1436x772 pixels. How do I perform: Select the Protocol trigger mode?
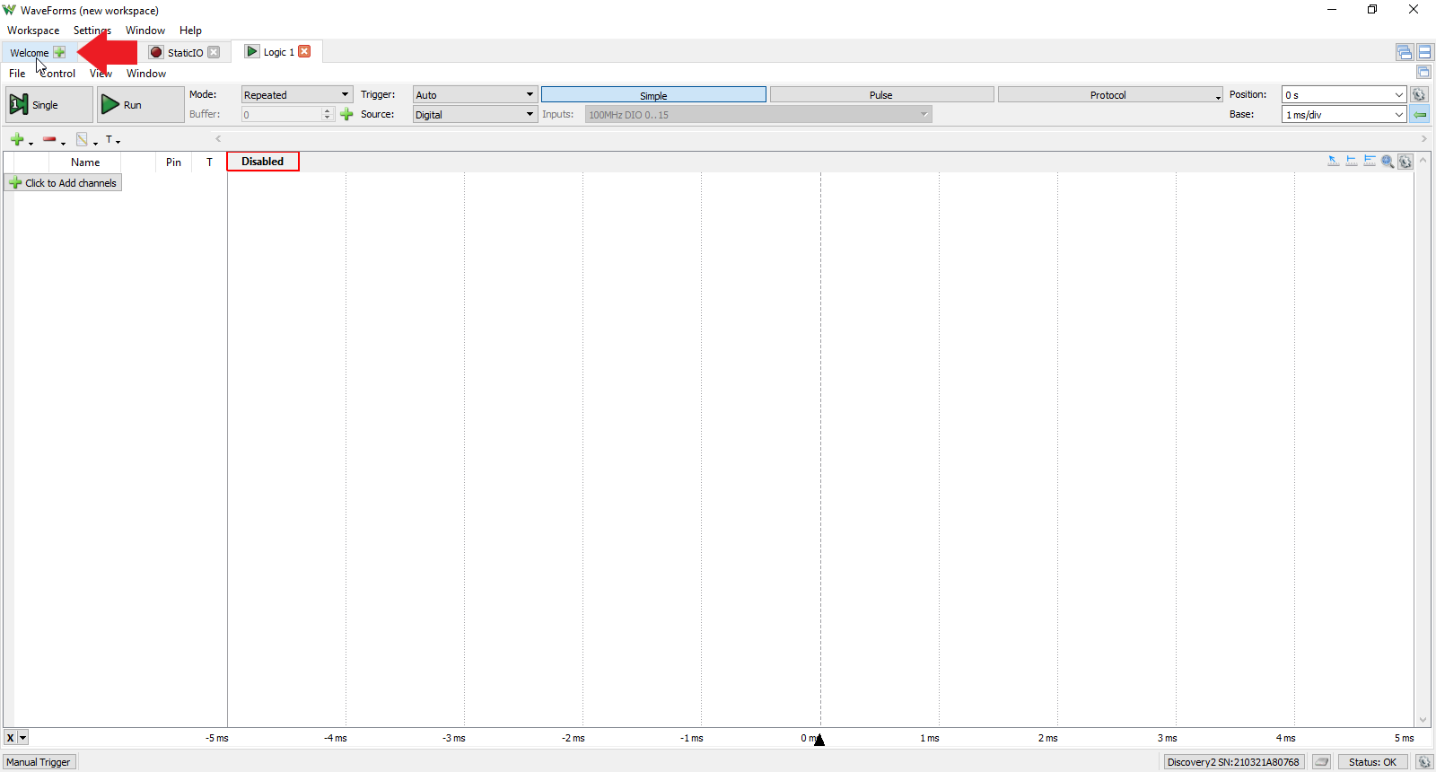[1110, 95]
